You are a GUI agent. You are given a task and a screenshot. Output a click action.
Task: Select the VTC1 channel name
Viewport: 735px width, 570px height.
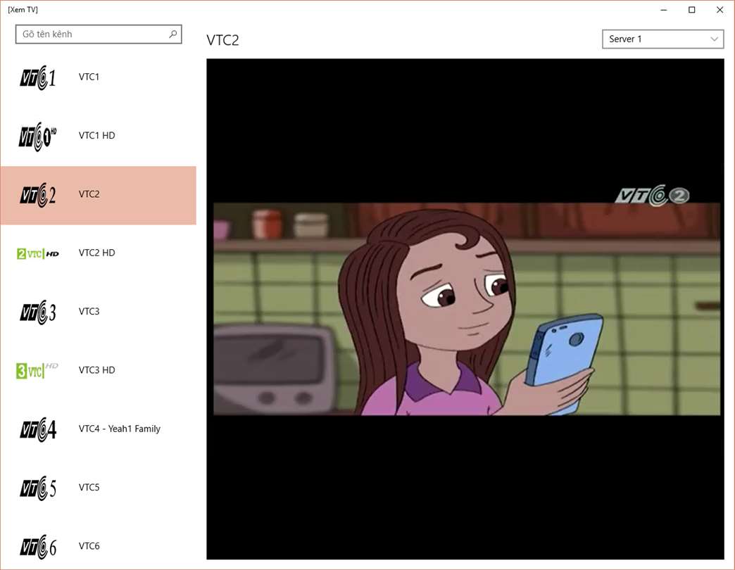(89, 77)
